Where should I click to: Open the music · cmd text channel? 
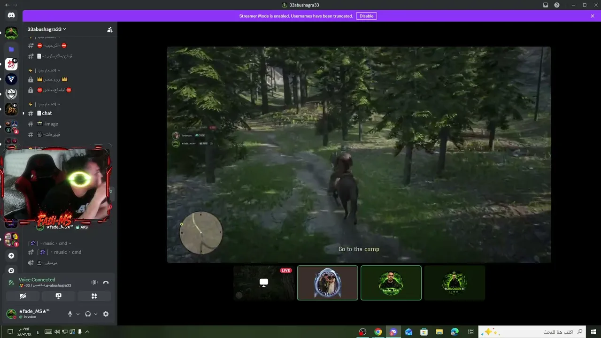69,252
